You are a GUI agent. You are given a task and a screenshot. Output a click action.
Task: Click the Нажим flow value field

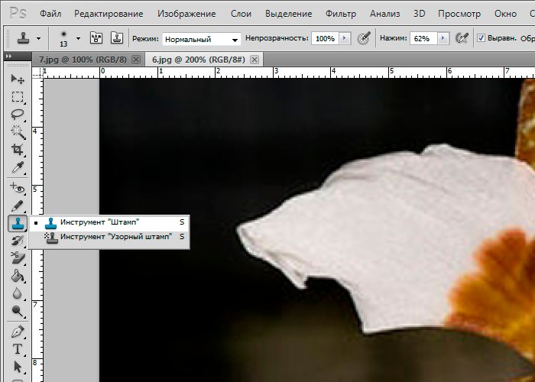421,38
